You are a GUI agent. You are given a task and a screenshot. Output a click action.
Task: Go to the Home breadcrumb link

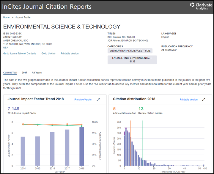(x=6, y=17)
